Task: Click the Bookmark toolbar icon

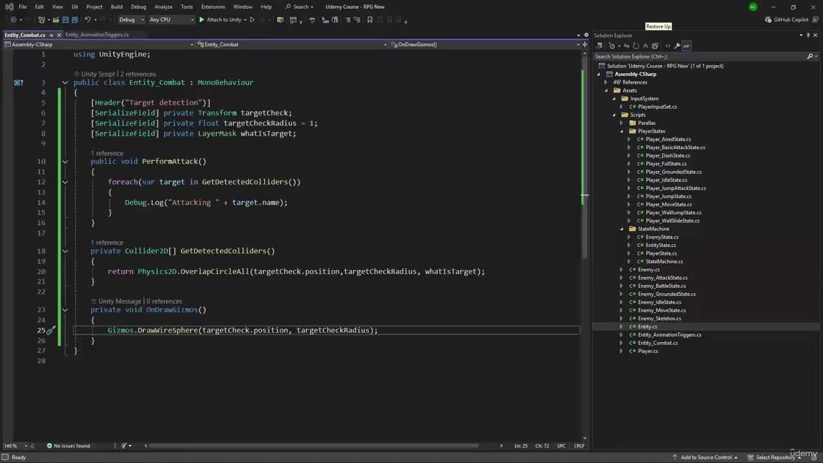Action: click(370, 20)
